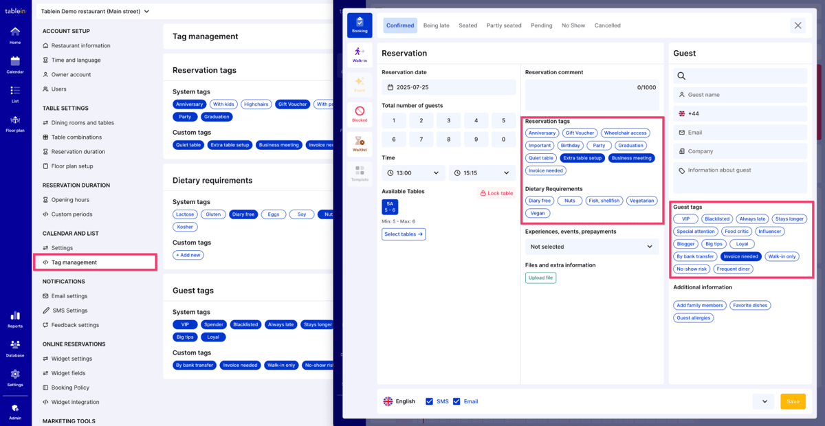
Task: Select the Waitlist icon
Action: pyautogui.click(x=360, y=144)
